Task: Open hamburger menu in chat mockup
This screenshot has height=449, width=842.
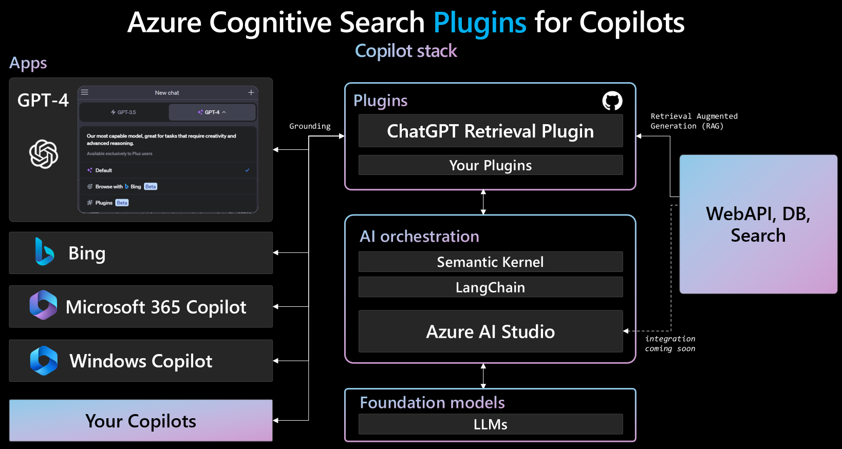Action: [85, 92]
